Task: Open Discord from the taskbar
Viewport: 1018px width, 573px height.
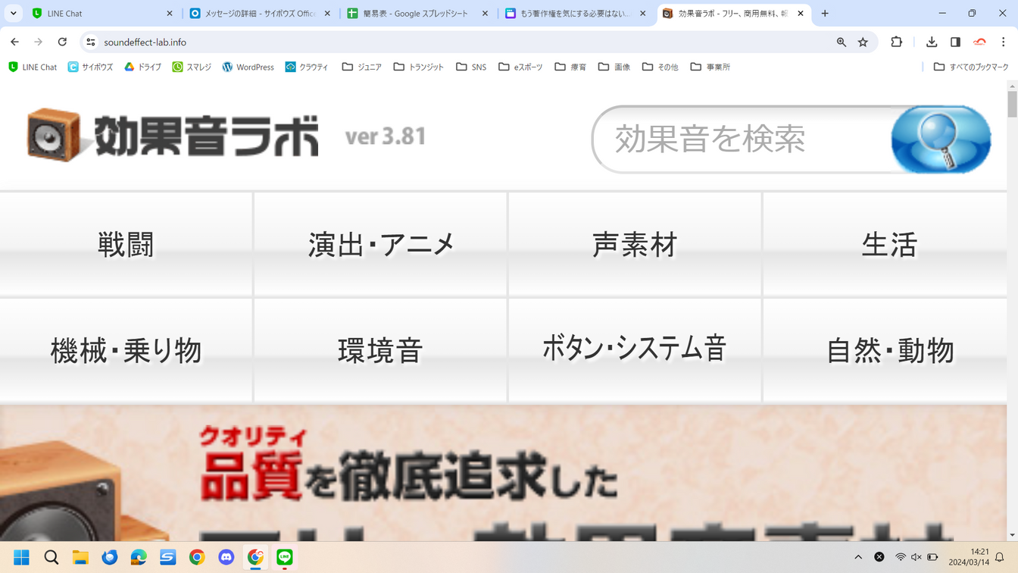Action: (226, 557)
